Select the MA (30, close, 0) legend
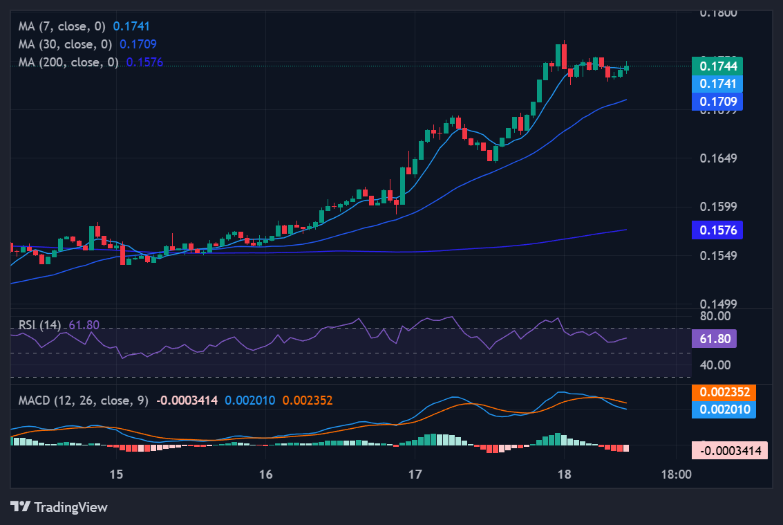The image size is (783, 525). pyautogui.click(x=65, y=44)
